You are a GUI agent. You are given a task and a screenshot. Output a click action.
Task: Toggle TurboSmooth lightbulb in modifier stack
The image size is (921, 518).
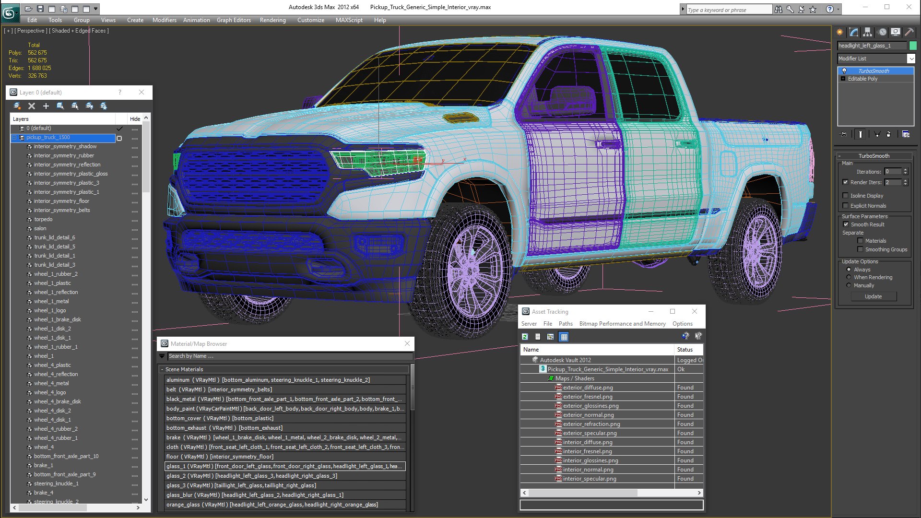coord(844,71)
